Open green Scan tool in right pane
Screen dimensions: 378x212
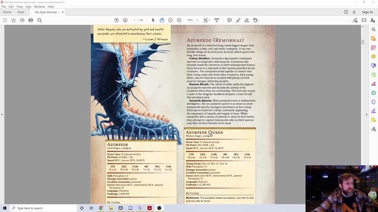pyautogui.click(x=373, y=75)
